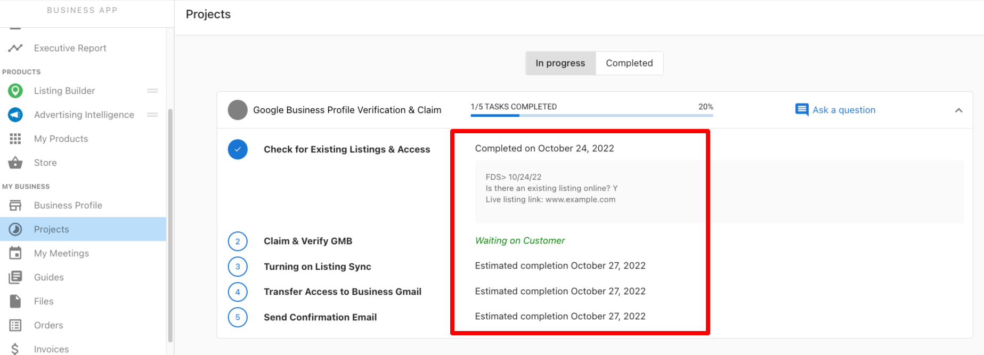The height and width of the screenshot is (355, 984).
Task: Switch to the Completed tab
Action: pyautogui.click(x=629, y=63)
